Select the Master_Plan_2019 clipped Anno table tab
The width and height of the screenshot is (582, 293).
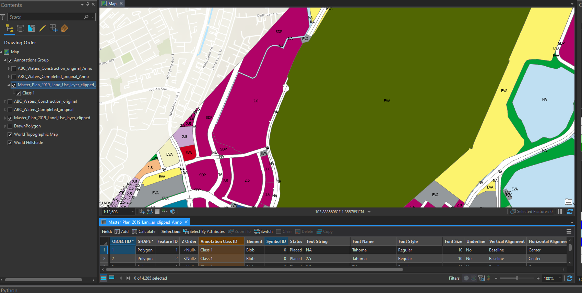click(145, 222)
